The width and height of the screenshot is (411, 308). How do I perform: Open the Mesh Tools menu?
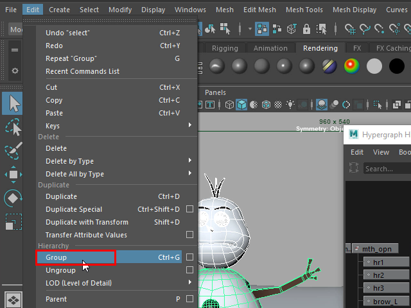click(304, 10)
